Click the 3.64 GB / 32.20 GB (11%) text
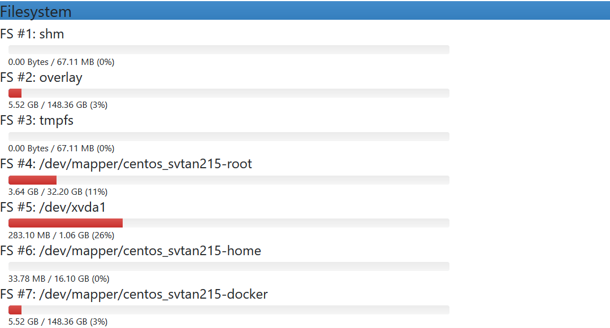 [58, 192]
